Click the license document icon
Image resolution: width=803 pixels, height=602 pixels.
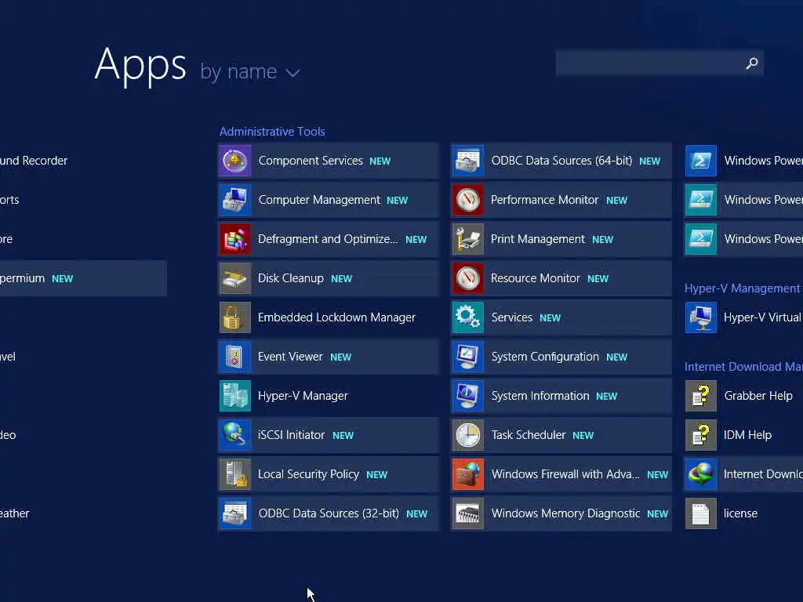point(701,513)
